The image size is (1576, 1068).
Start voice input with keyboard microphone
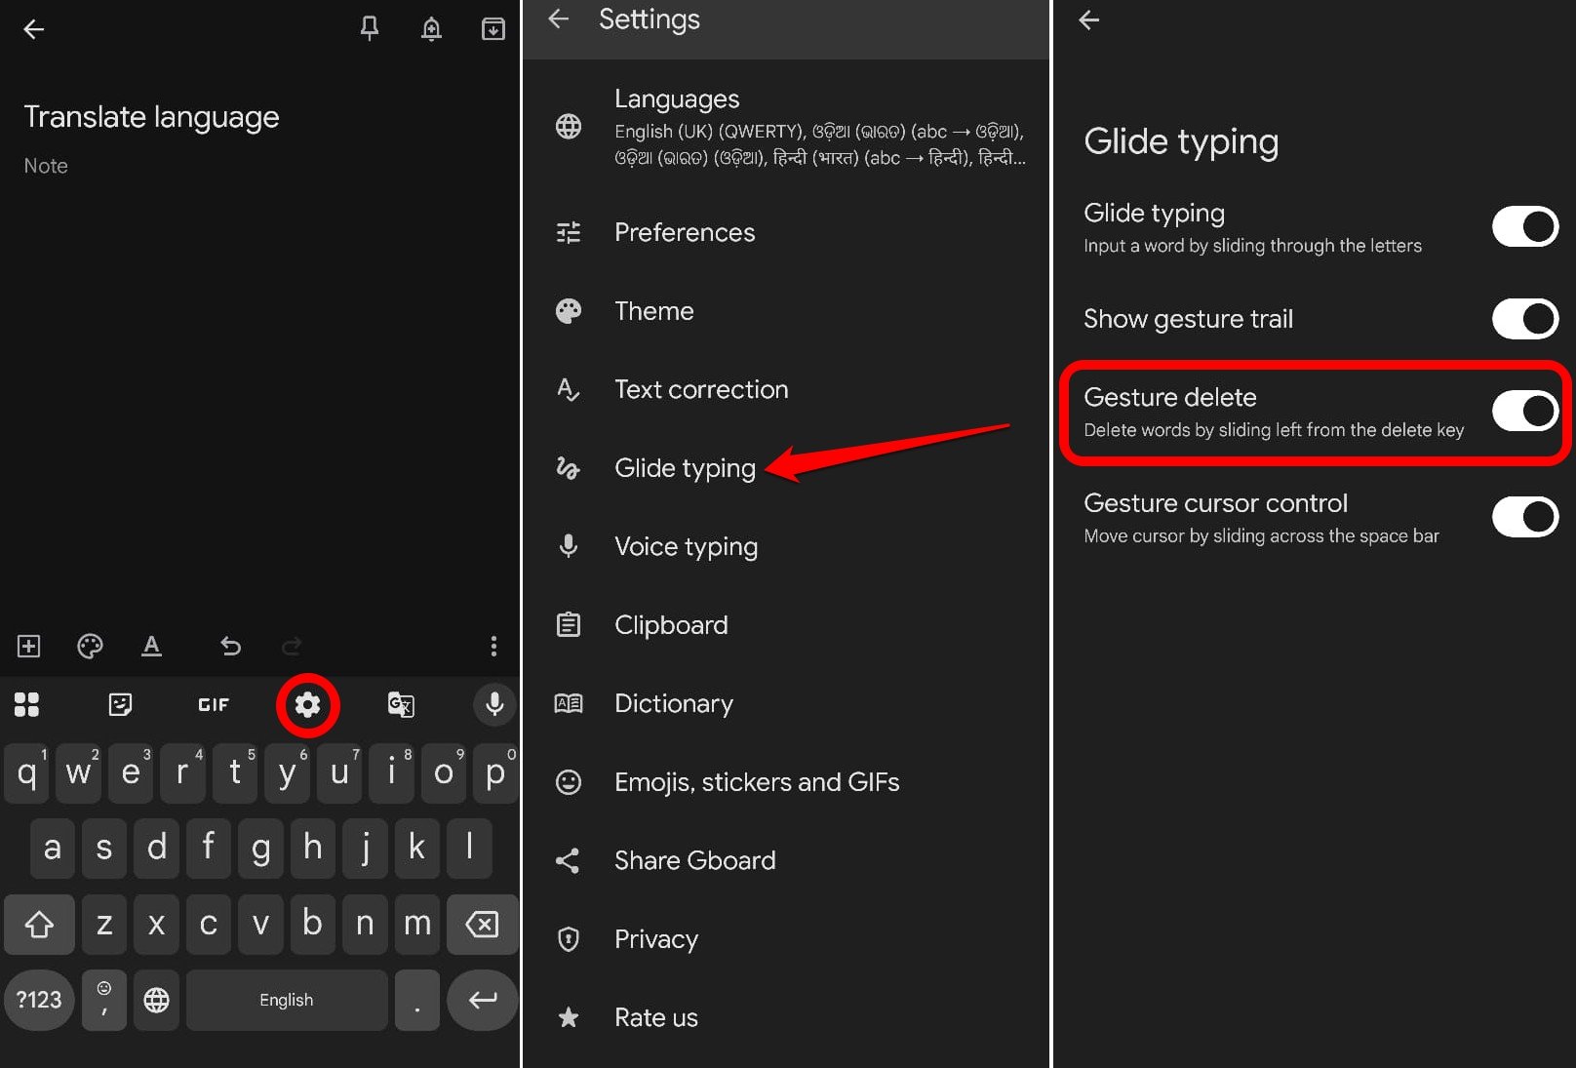point(494,704)
